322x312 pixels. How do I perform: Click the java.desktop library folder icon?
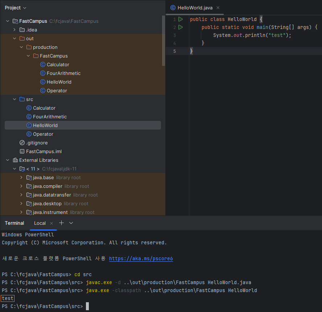pos(29,203)
